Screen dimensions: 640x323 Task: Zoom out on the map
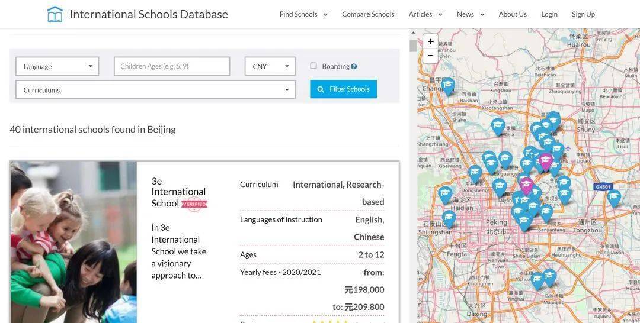[430, 56]
